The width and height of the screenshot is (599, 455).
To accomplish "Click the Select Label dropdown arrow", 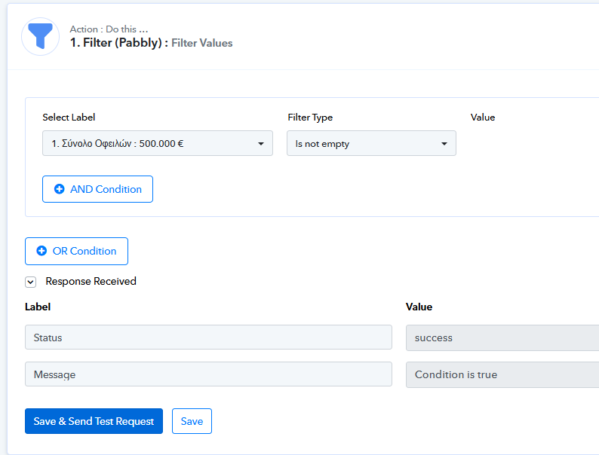I will click(260, 144).
